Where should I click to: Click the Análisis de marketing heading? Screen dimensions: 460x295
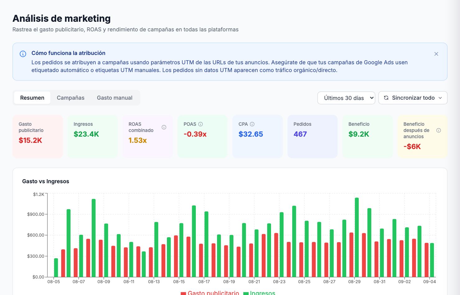click(62, 19)
